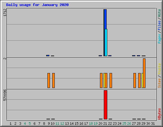Click day 30 on the x-axis

(x=148, y=124)
